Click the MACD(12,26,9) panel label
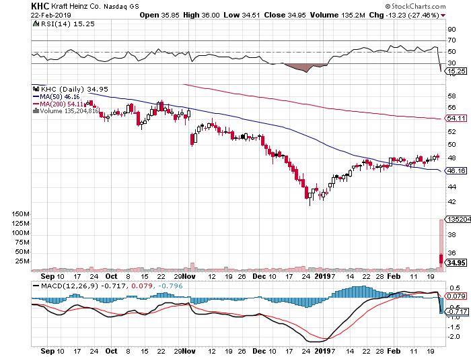Image resolution: width=471 pixels, height=357 pixels. (x=70, y=286)
